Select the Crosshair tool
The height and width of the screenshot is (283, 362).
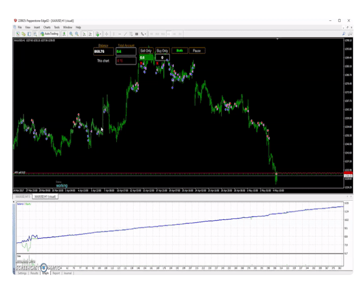pyautogui.click(x=107, y=34)
